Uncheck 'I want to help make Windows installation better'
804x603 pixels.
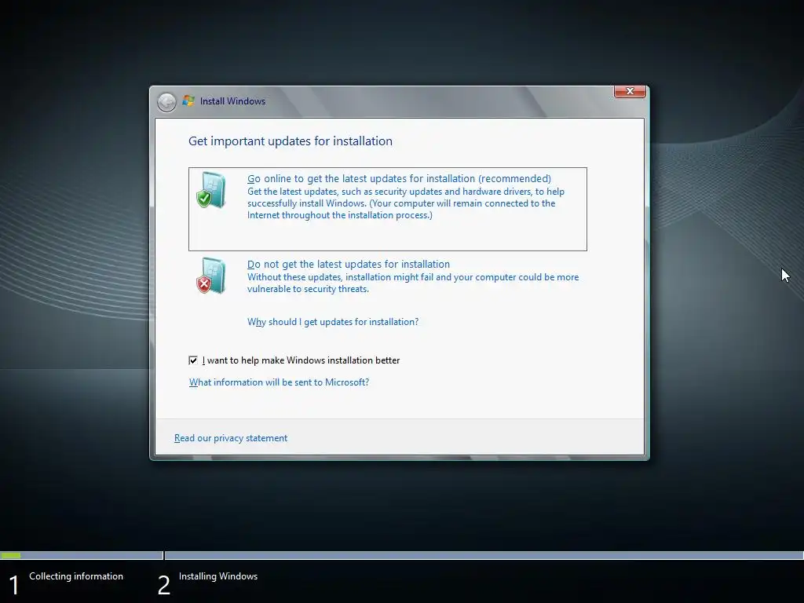pos(193,360)
